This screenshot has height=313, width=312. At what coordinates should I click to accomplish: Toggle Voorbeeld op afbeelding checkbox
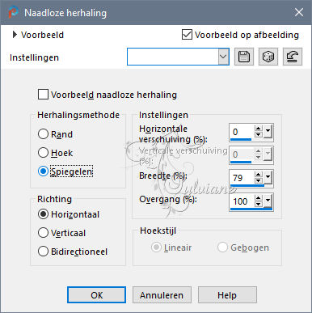pos(187,35)
